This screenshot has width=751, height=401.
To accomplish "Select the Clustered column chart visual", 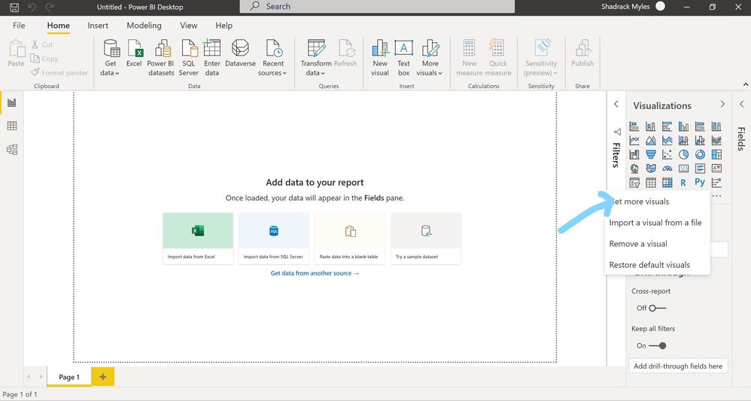I will [x=683, y=126].
